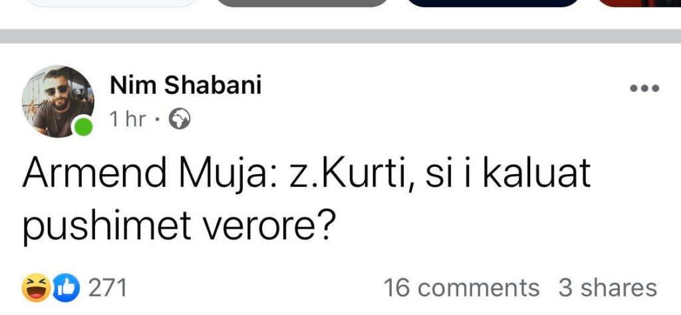
Task: Click the globe public audience icon
Action: (179, 120)
